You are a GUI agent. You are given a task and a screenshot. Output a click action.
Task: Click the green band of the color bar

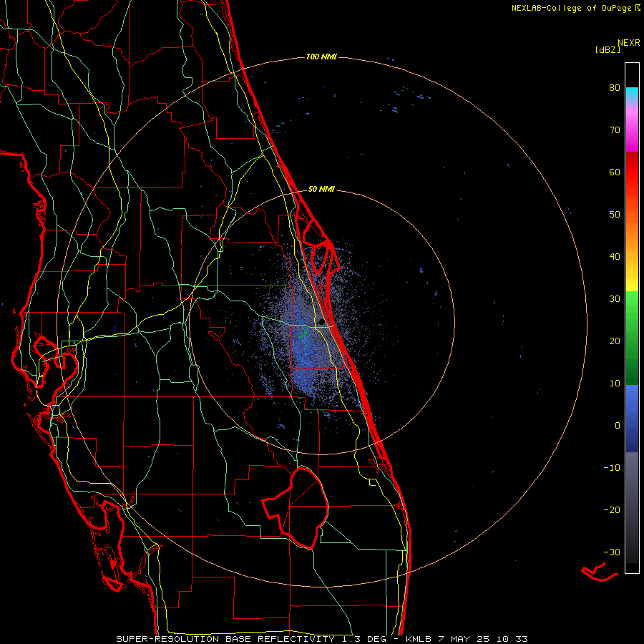632,338
